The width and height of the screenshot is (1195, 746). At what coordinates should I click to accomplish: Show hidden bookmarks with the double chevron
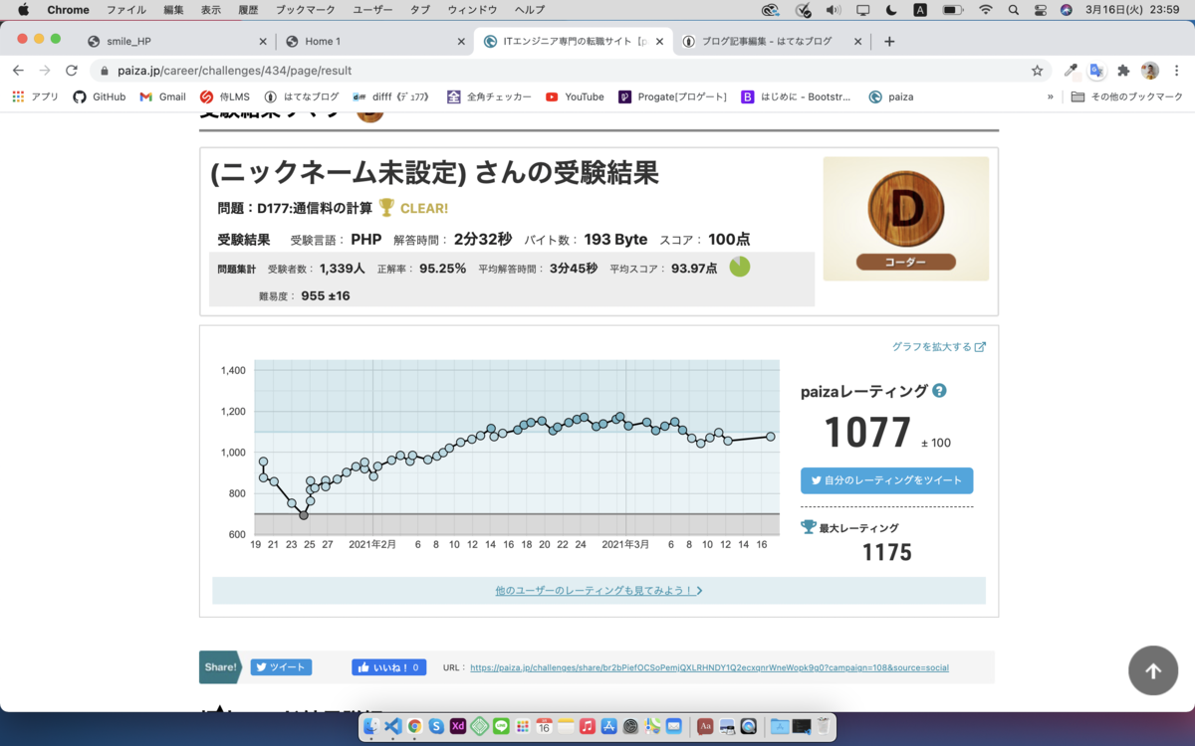[1050, 96]
